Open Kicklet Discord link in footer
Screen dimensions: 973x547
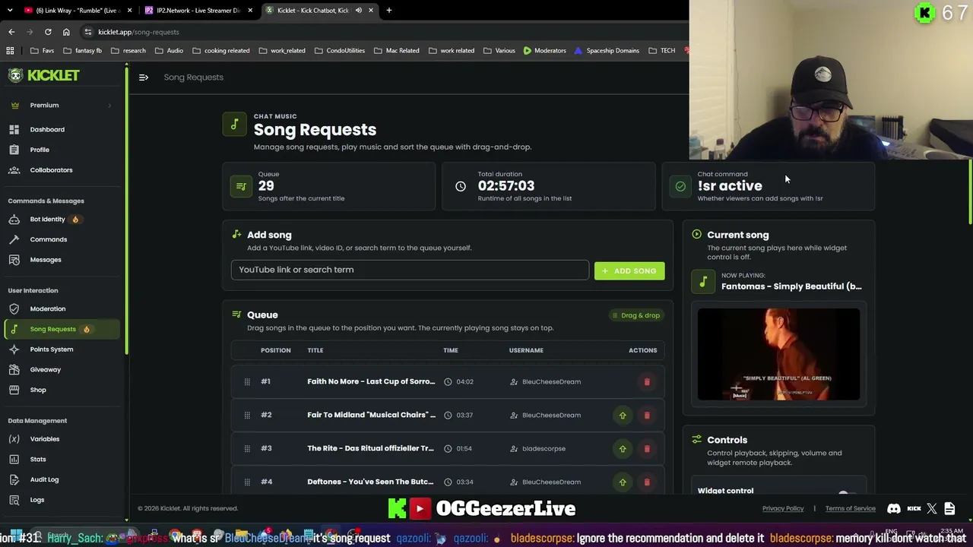tap(894, 508)
